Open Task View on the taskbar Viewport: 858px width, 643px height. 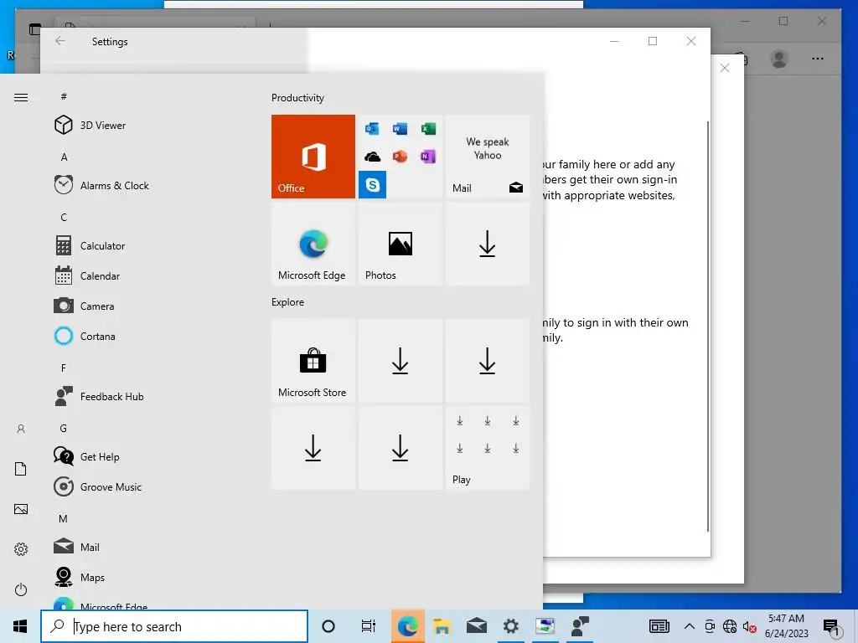(369, 626)
